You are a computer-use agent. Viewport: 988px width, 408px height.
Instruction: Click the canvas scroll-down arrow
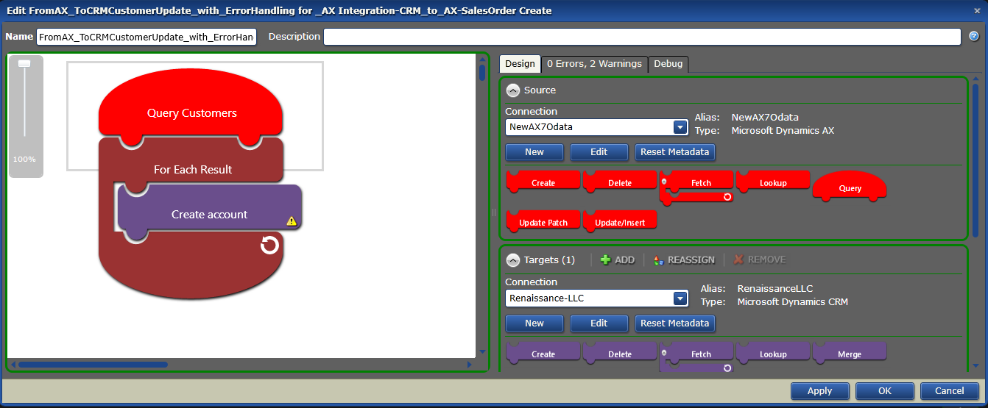[x=482, y=352]
